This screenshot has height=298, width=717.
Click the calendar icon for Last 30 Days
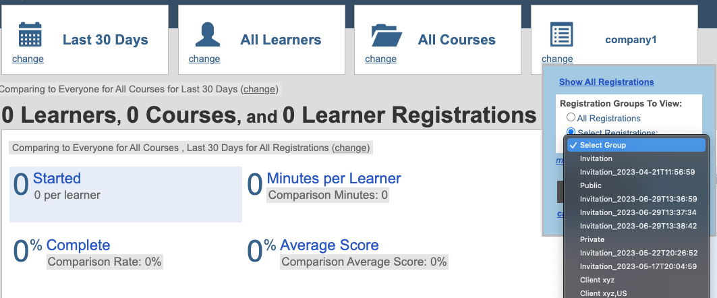pos(30,34)
